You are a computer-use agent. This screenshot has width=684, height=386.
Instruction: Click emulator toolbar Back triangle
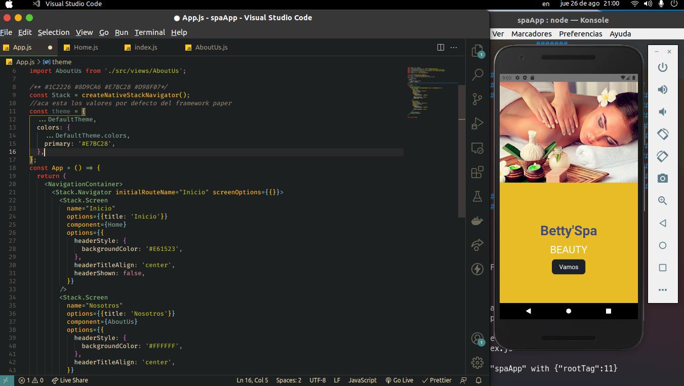point(662,223)
